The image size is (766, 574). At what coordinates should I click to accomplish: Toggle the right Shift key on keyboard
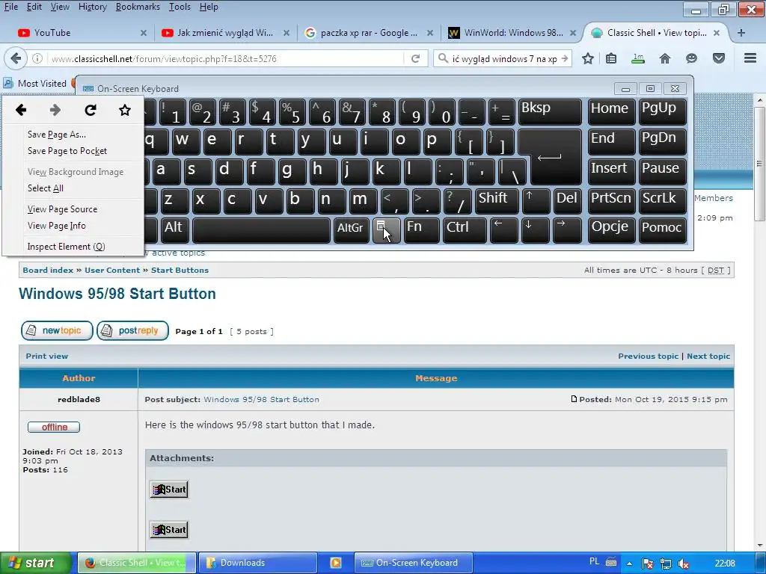click(x=497, y=200)
